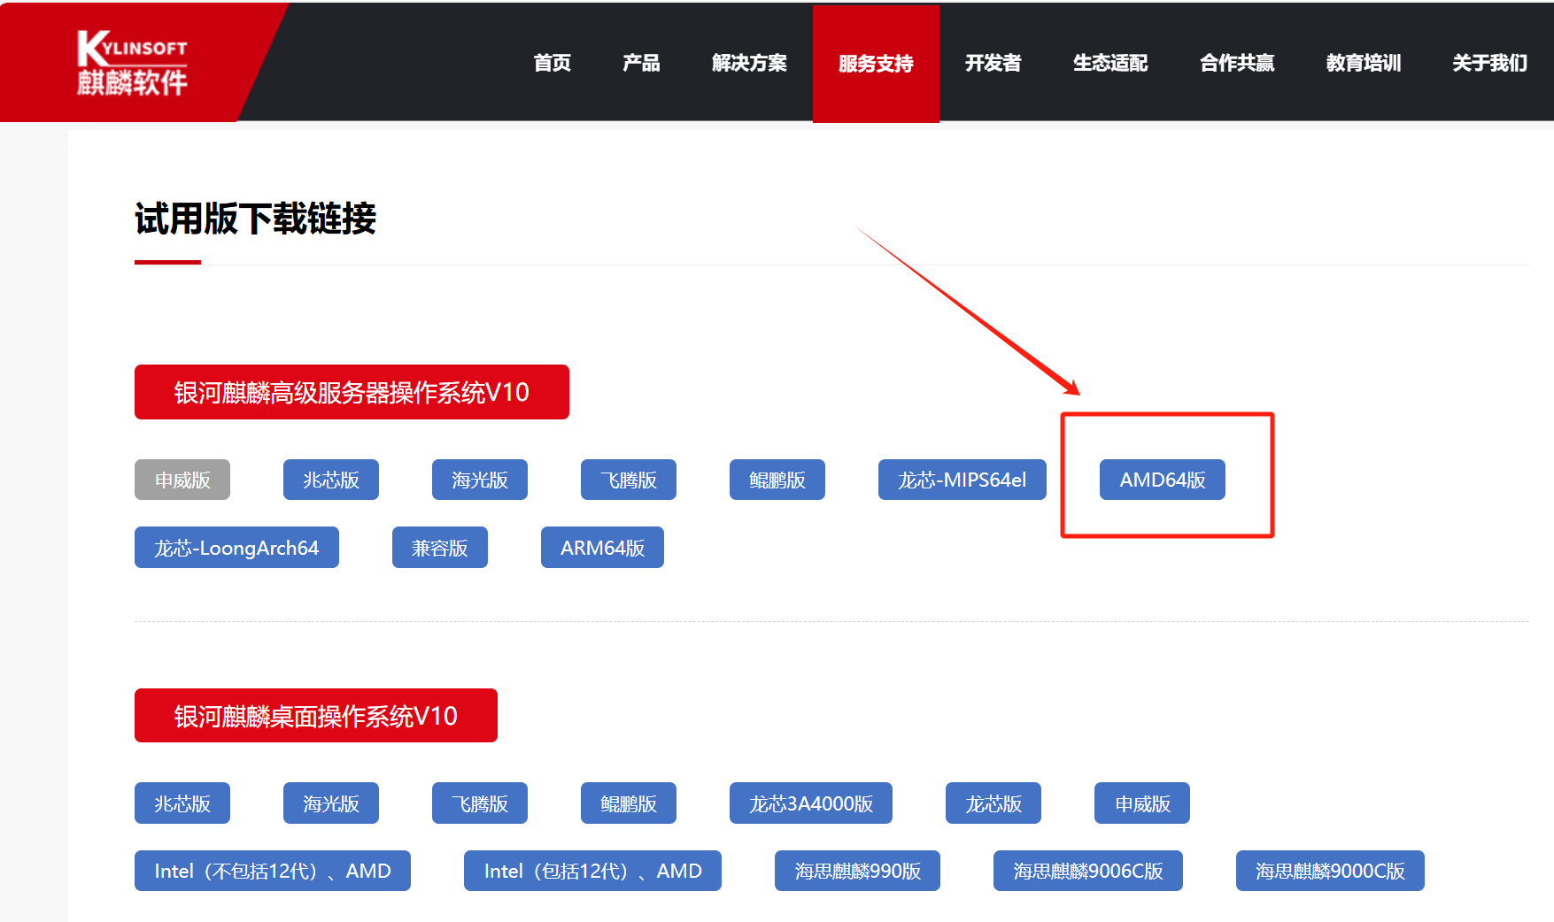Select Intel（不包括12代）、AMD download
Screen dimensions: 1554x922
(273, 871)
